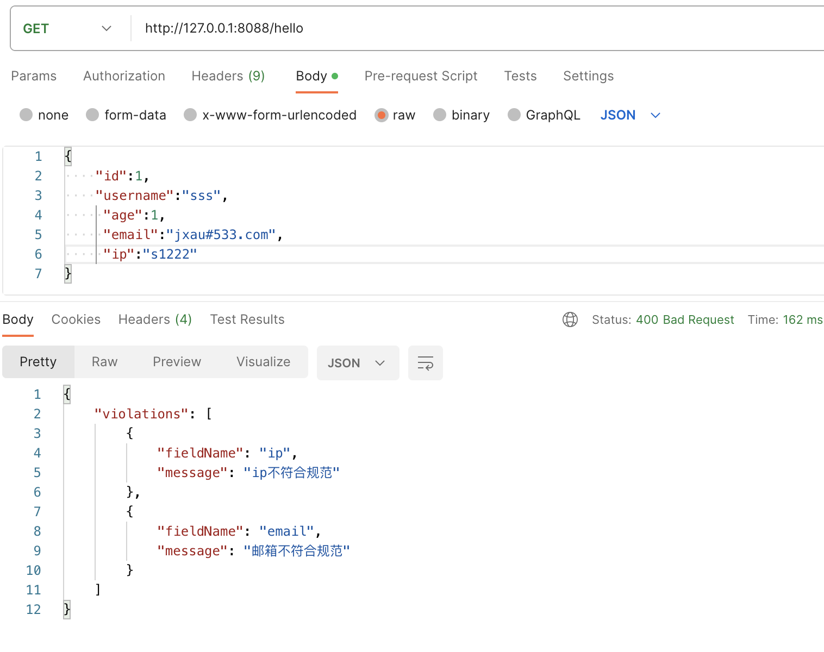This screenshot has height=652, width=824.
Task: Select the x-www-form-urlencoded radio button
Action: pyautogui.click(x=190, y=115)
